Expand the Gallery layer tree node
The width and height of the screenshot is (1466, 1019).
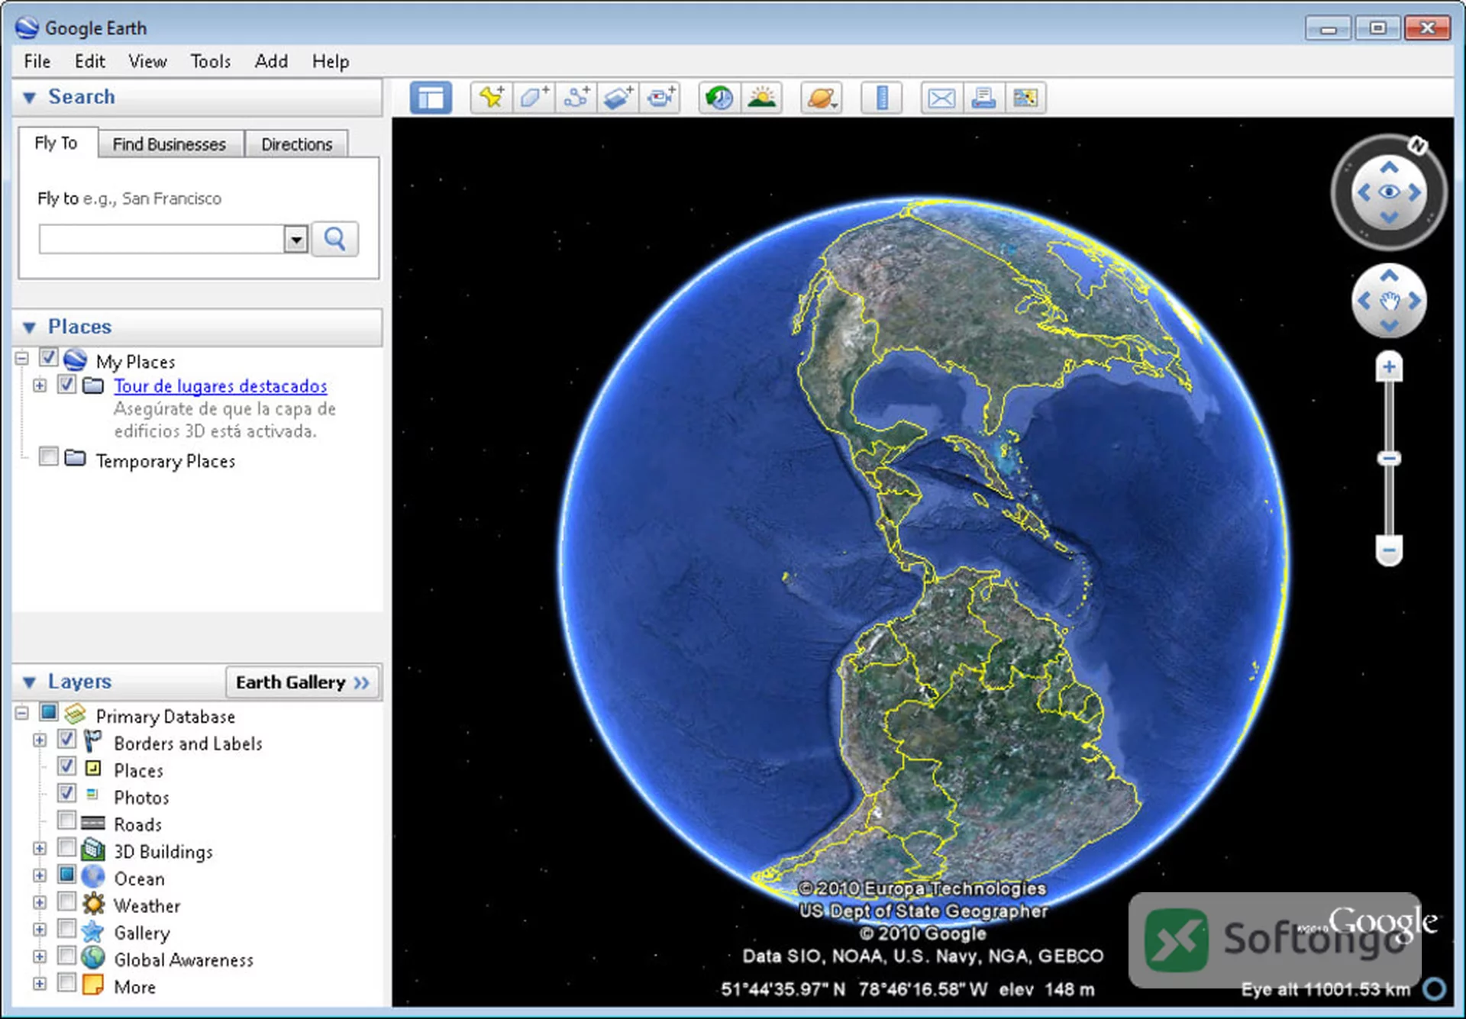(x=40, y=930)
